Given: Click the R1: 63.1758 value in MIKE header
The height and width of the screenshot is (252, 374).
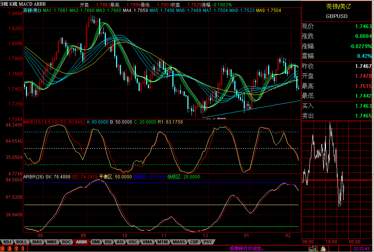Looking at the screenshot, I should coord(170,122).
